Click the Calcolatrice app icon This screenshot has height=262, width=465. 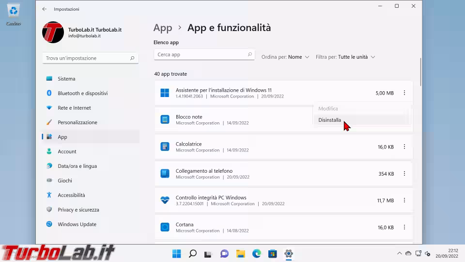click(165, 147)
